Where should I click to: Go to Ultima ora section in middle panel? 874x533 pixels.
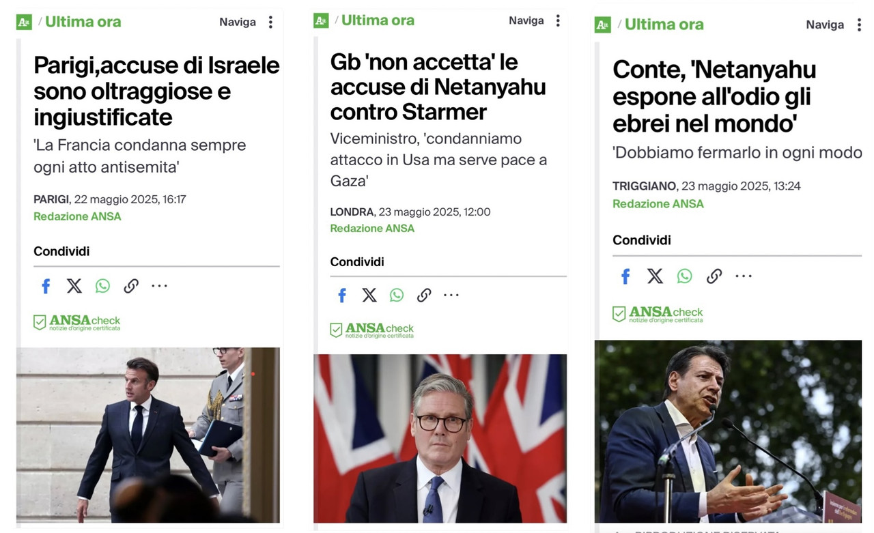tap(378, 20)
